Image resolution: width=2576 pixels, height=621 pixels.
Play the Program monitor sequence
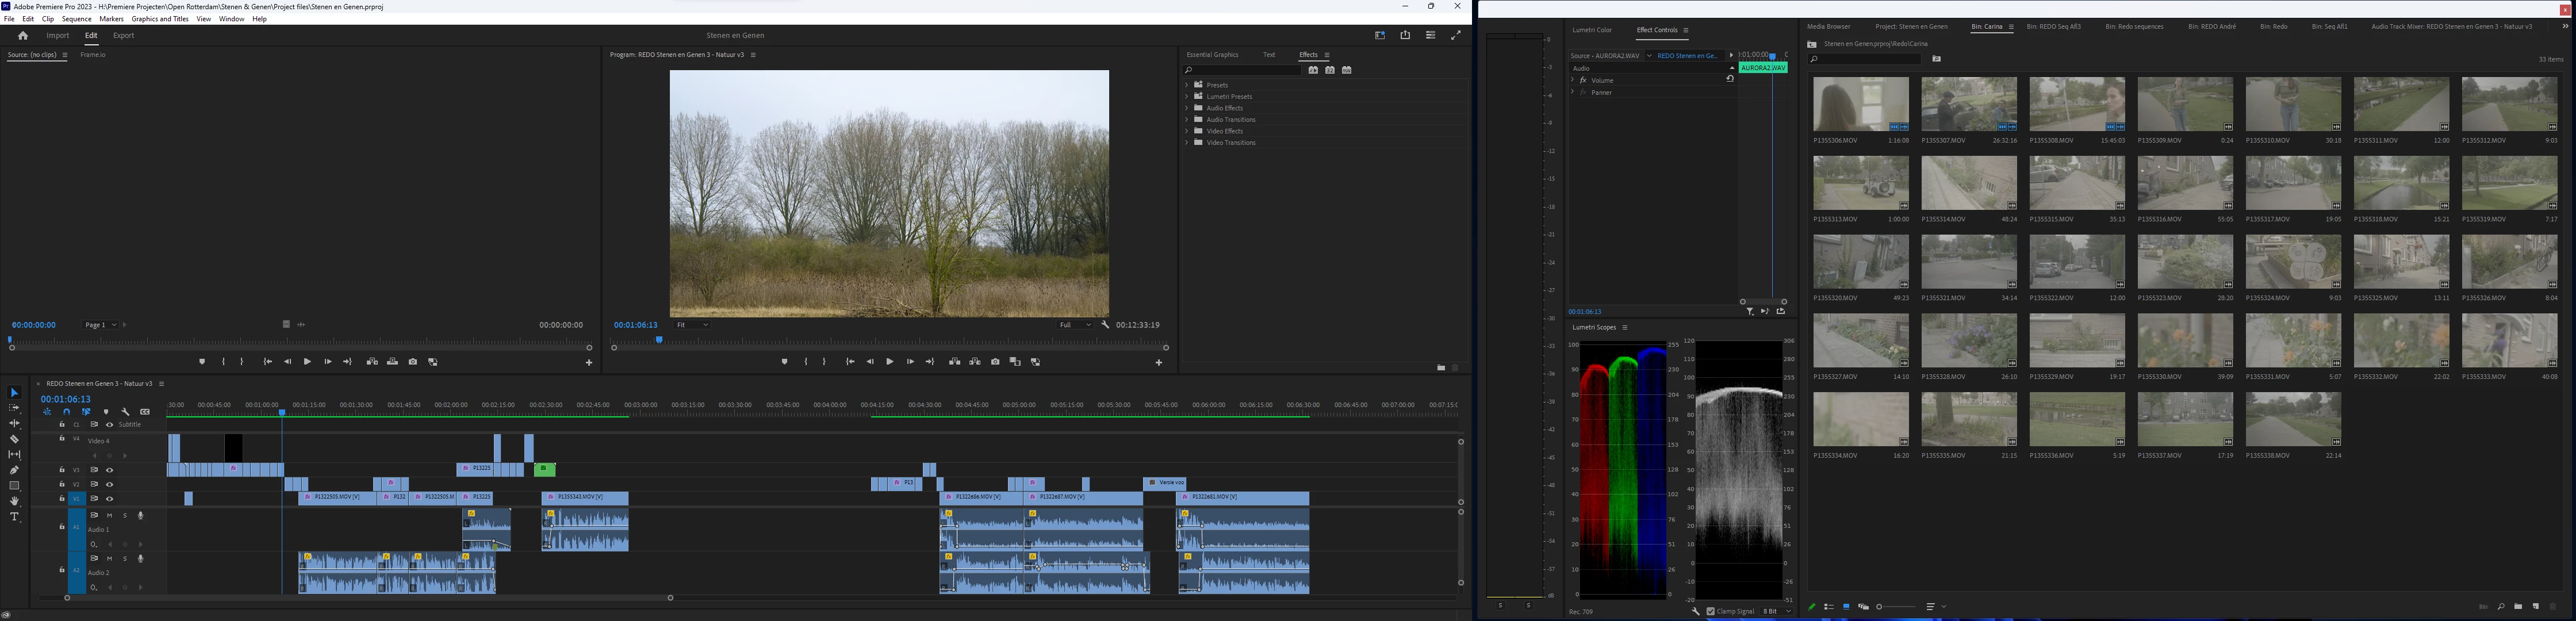890,362
